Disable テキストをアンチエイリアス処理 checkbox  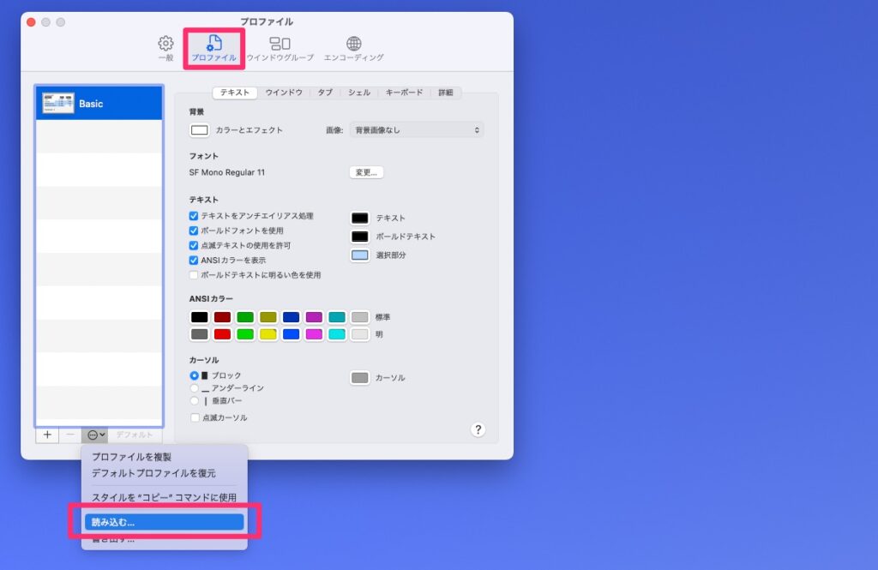click(194, 216)
